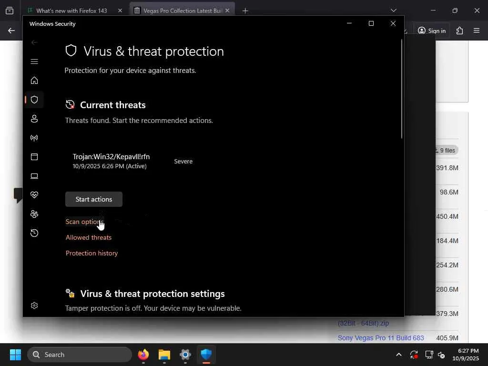This screenshot has width=488, height=366.
Task: Close the What's new with Firefox tab
Action: 120,10
